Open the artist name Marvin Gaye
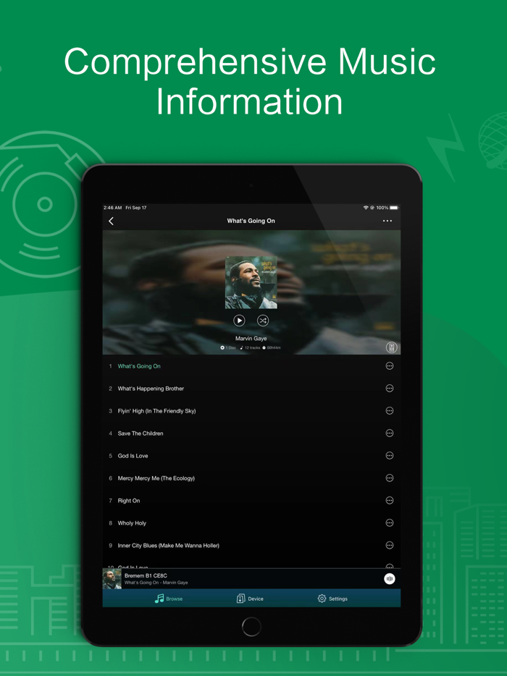Viewport: 507px width, 676px height. pyautogui.click(x=251, y=339)
